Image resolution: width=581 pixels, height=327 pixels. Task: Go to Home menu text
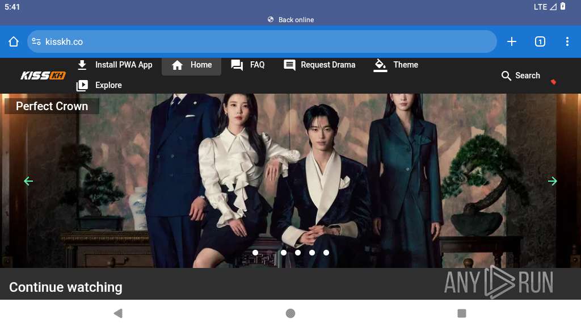click(201, 65)
